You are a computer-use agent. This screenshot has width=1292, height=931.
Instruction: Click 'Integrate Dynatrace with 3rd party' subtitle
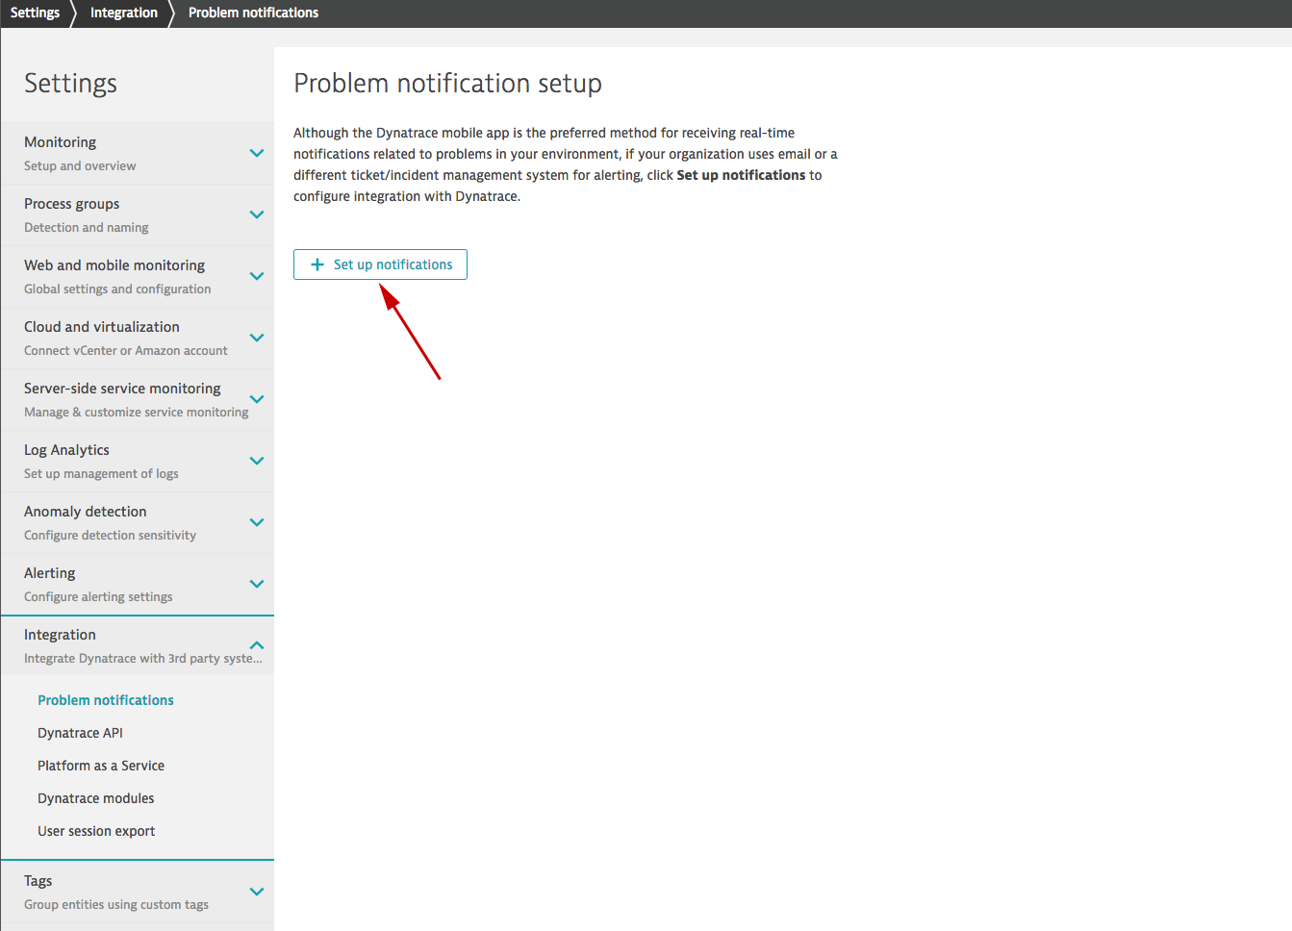[x=143, y=659]
